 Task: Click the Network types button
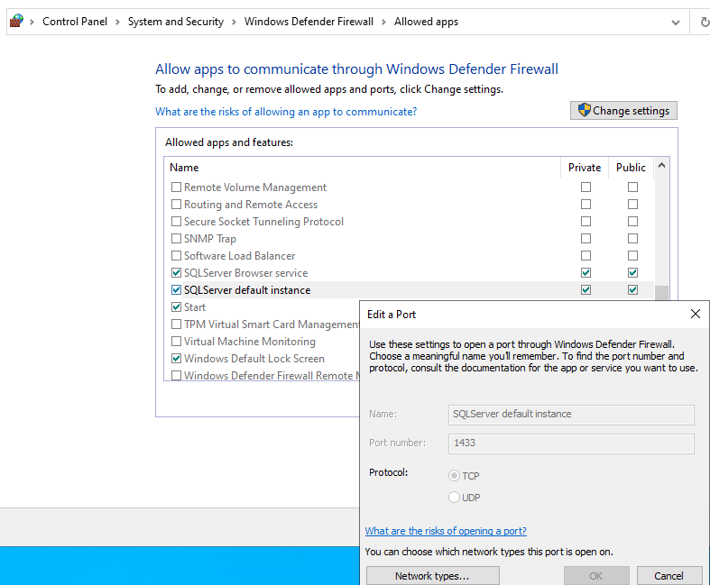pyautogui.click(x=432, y=575)
